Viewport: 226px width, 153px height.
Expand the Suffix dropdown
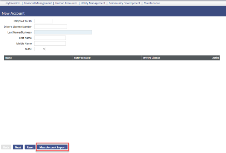pos(40,49)
